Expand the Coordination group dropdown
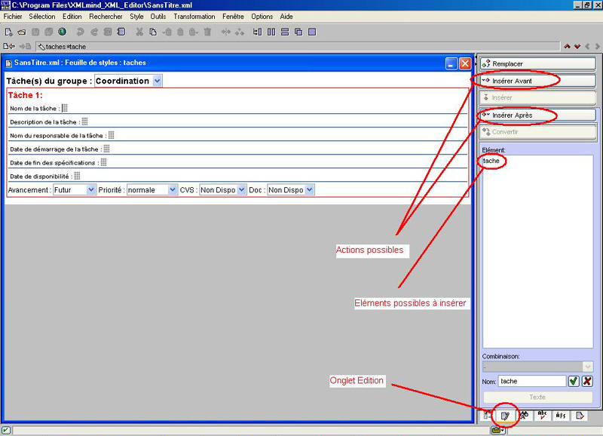The image size is (603, 436). click(157, 81)
